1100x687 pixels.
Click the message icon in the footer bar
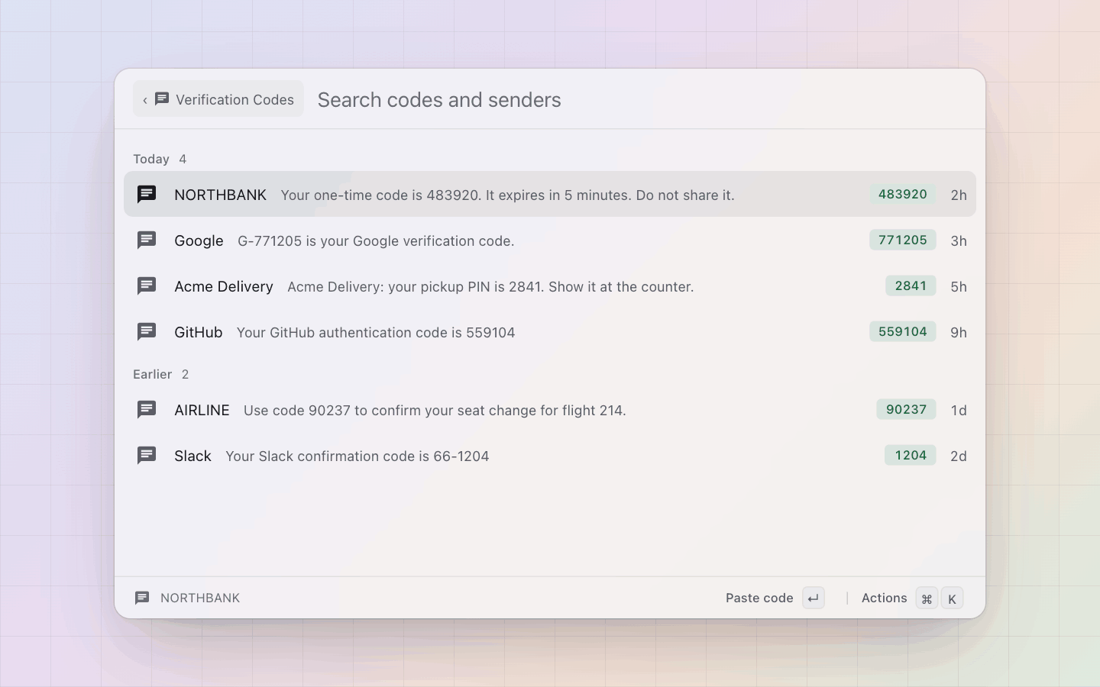(x=142, y=598)
